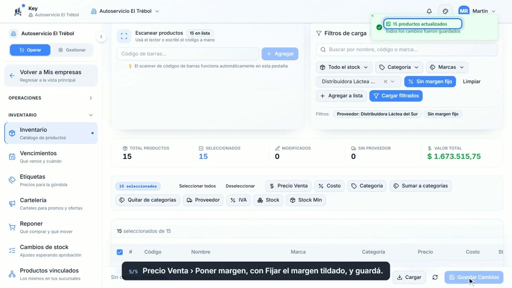This screenshot has width=512, height=288.
Task: Open Vencimientos in the sidebar
Action: click(x=51, y=157)
